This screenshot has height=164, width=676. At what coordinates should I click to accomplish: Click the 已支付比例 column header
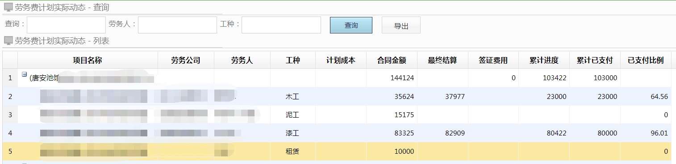pos(646,60)
